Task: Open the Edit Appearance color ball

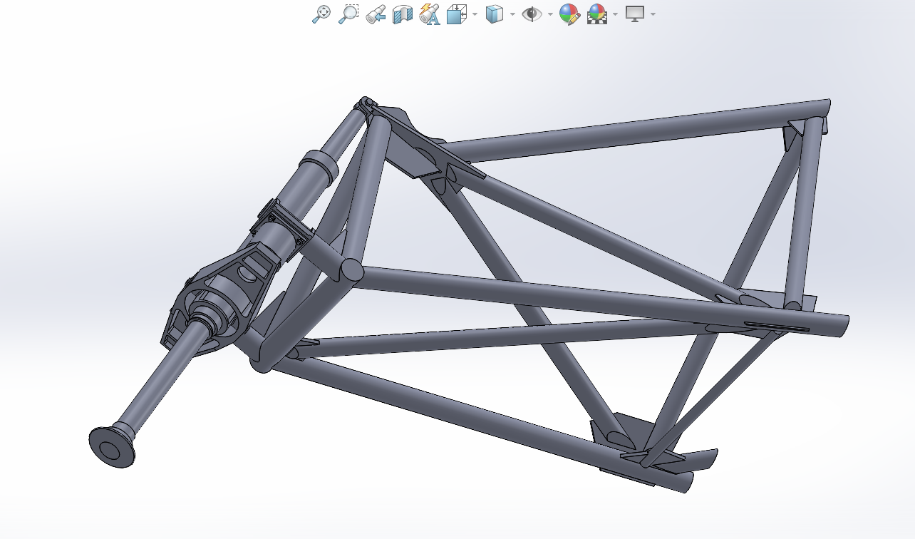Action: pyautogui.click(x=569, y=14)
